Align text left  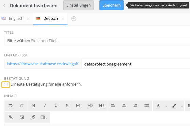(x=113, y=106)
